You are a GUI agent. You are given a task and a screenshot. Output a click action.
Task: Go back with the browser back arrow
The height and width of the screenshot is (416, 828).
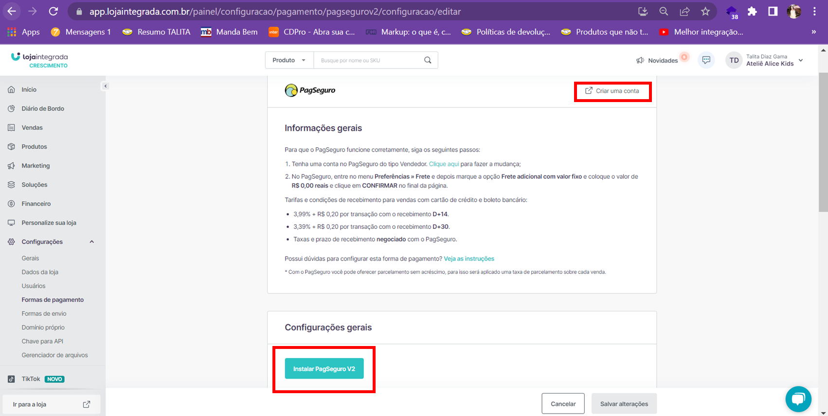12,11
